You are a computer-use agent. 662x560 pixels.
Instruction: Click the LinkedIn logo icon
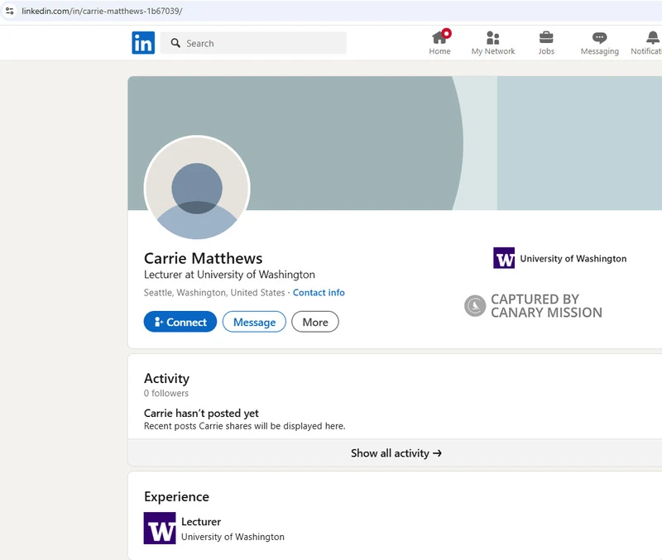pos(143,43)
